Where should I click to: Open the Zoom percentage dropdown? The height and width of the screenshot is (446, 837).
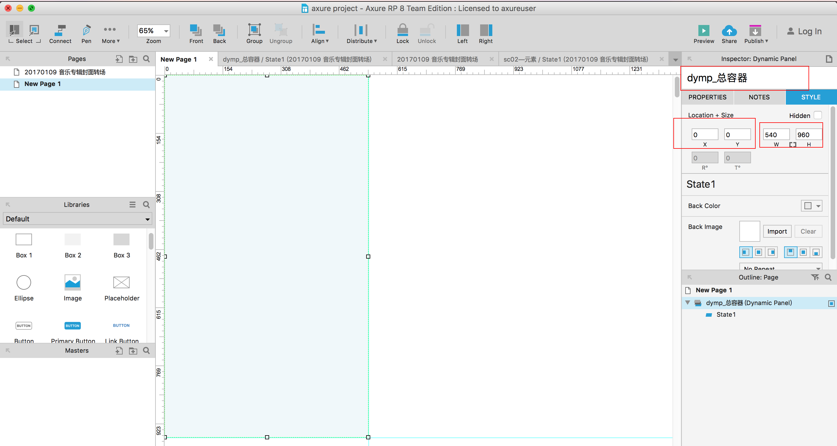(x=166, y=31)
